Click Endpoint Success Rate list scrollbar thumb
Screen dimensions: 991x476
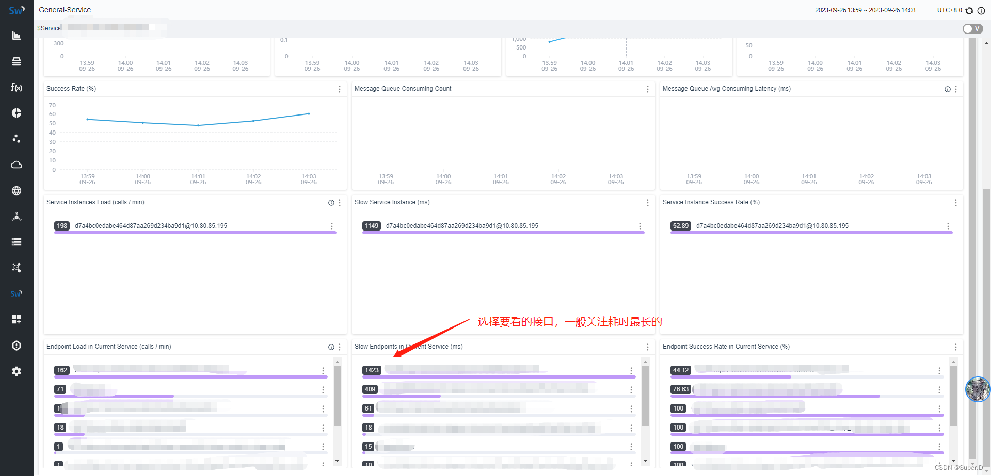(953, 396)
